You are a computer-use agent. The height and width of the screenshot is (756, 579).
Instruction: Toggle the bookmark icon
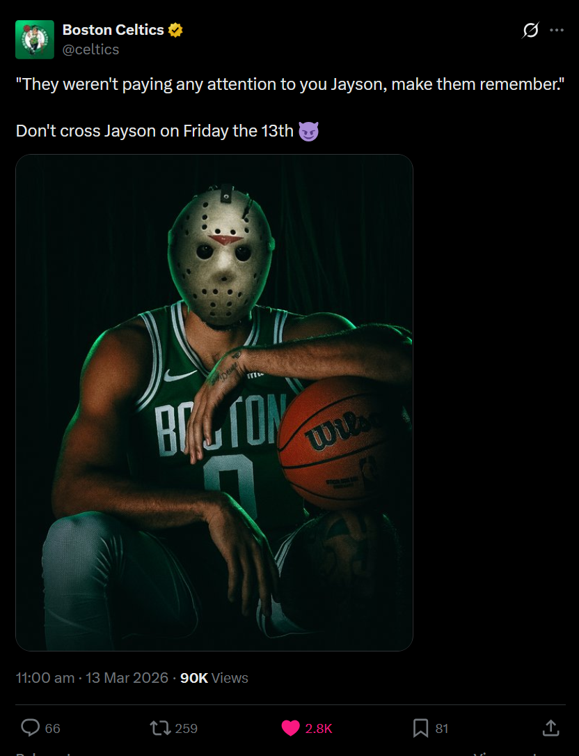click(420, 728)
